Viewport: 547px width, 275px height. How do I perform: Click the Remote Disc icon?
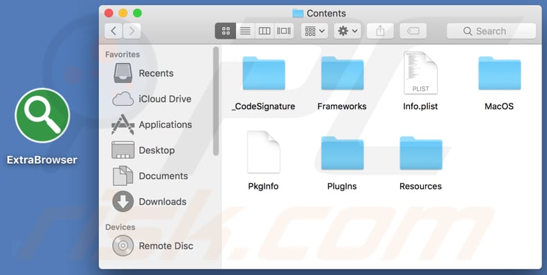[x=123, y=245]
